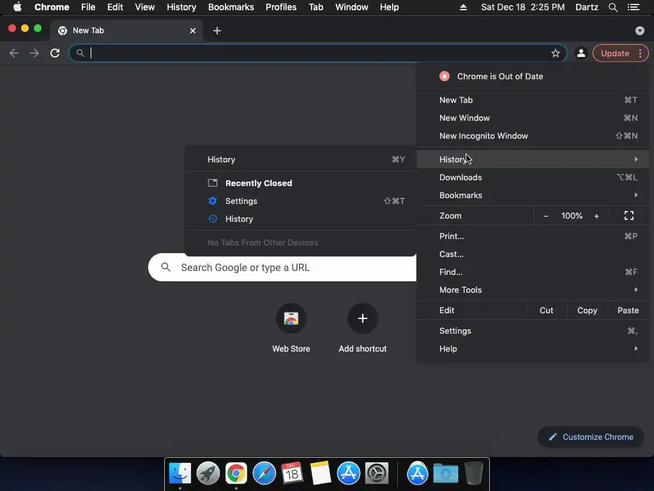Choose Find... in the menu
This screenshot has height=491, width=654.
[533, 272]
